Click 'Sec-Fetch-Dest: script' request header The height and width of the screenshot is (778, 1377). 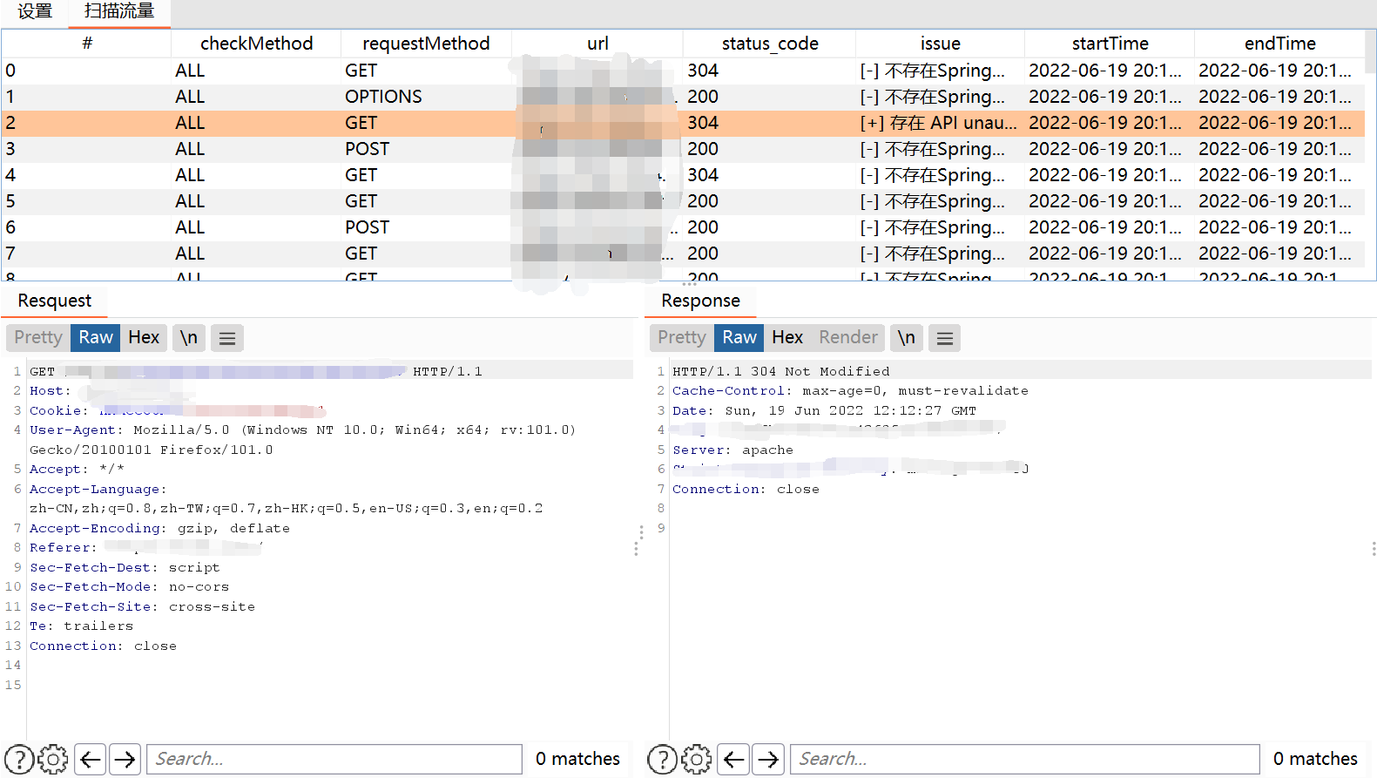[125, 567]
